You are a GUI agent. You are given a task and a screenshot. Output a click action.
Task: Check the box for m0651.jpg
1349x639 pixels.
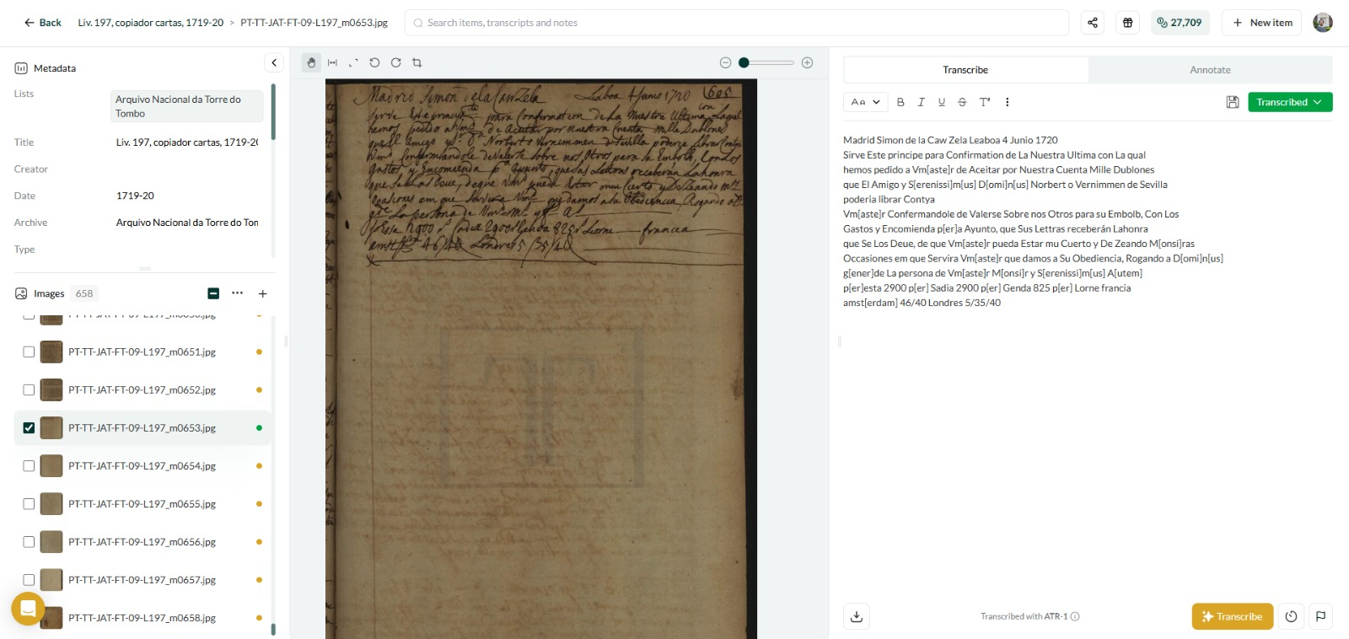point(29,352)
